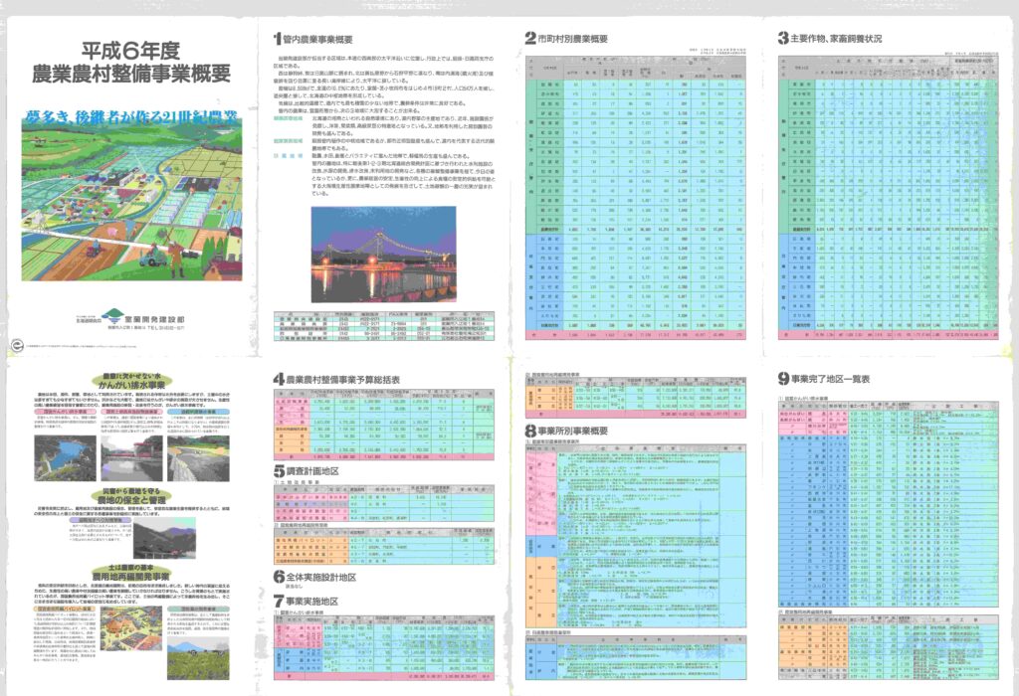Image resolution: width=1019 pixels, height=696 pixels.
Task: Click the large number 2 section marker
Action: pos(531,40)
